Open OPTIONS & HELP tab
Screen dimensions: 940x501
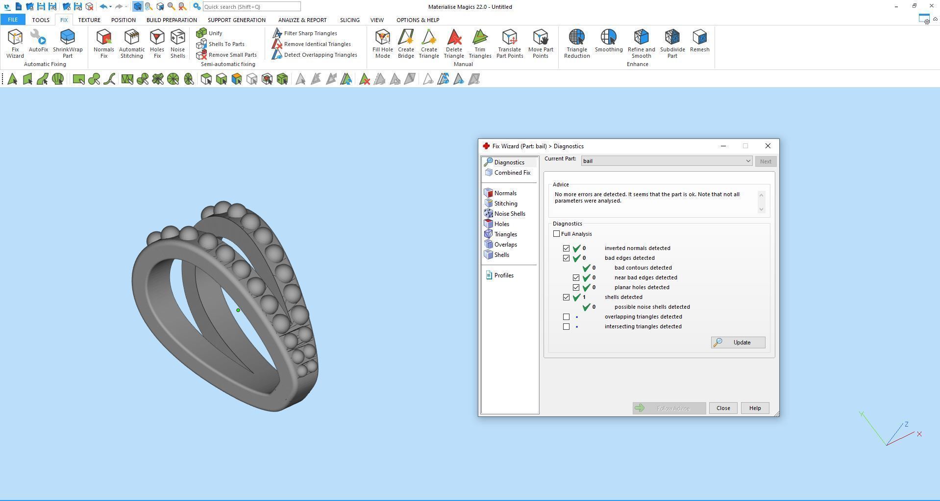pos(418,20)
